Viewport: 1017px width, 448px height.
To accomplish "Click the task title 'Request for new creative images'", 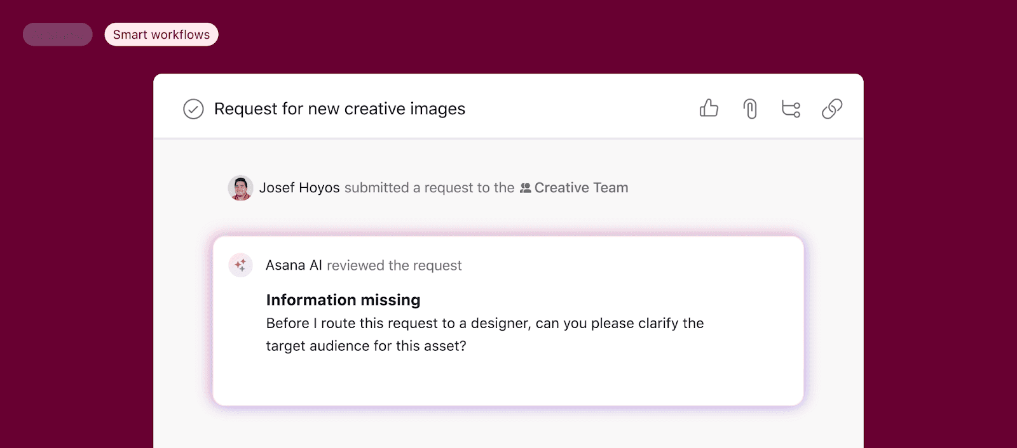I will pos(339,109).
